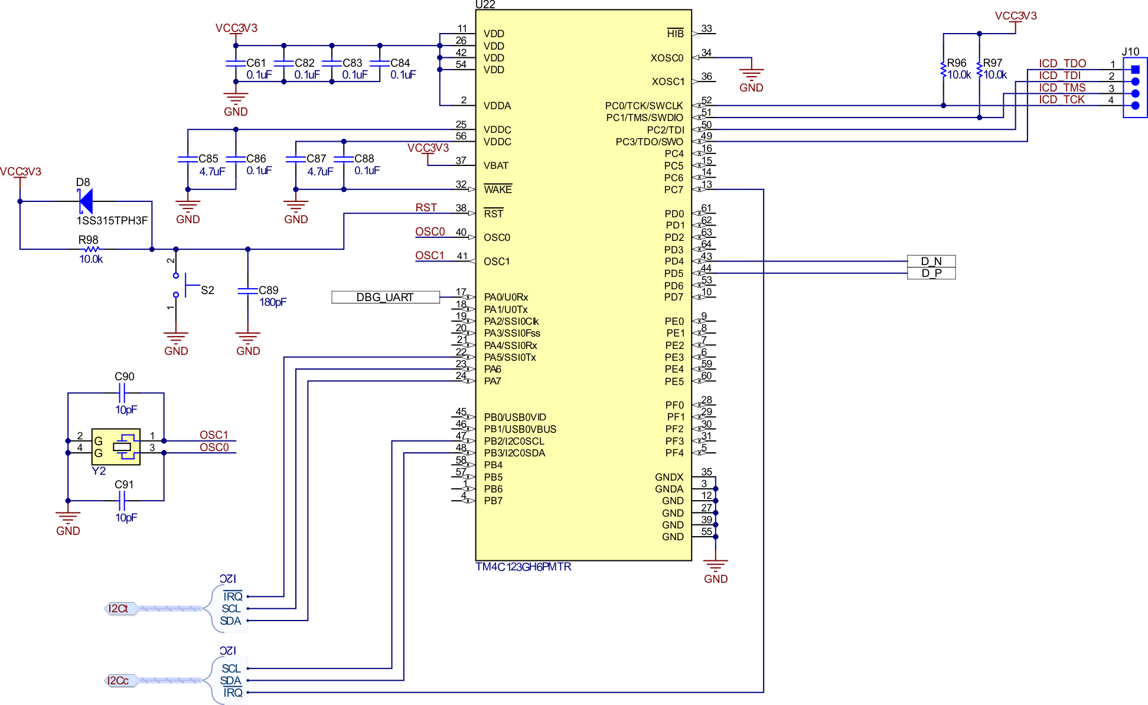Viewport: 1148px width, 705px height.
Task: Click the J10 connector designator
Action: 1130,52
